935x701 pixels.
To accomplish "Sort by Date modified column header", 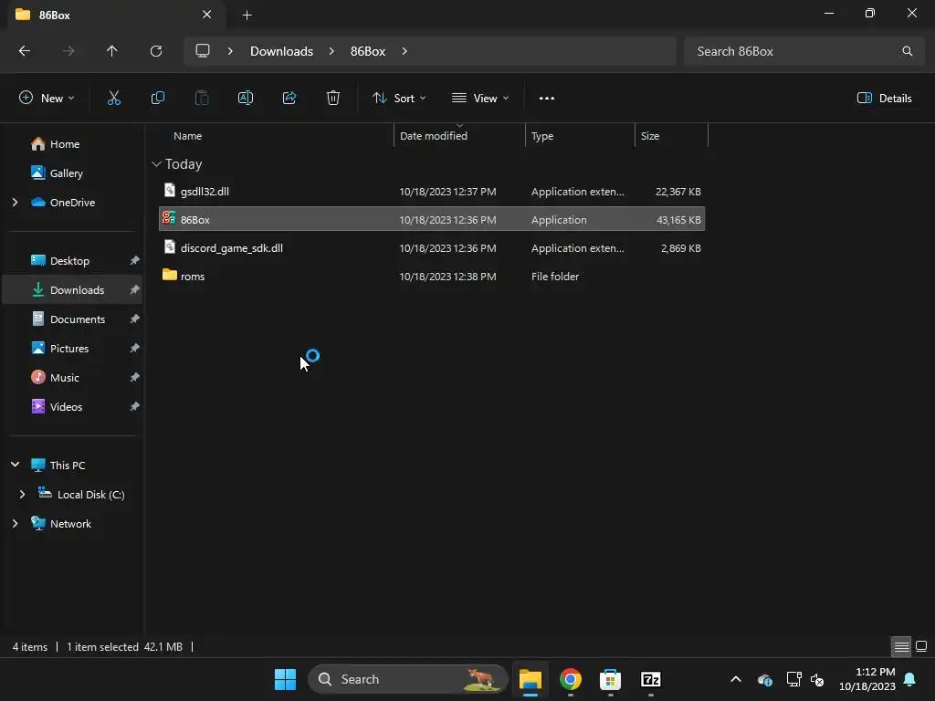I will point(460,136).
